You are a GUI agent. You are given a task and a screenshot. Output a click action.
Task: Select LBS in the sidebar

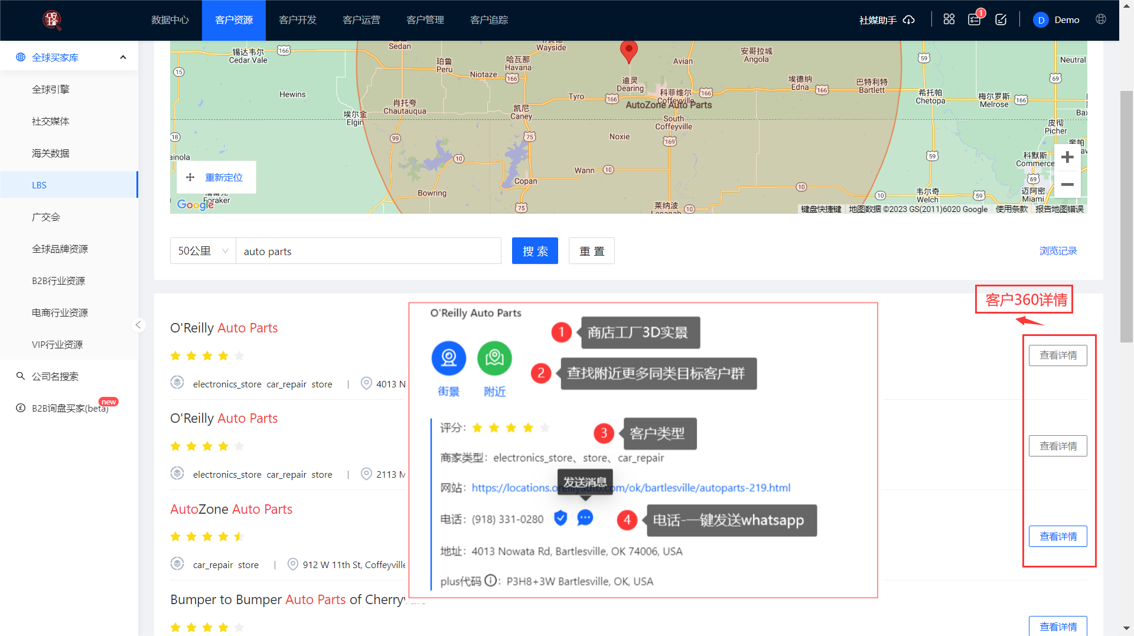[69, 185]
